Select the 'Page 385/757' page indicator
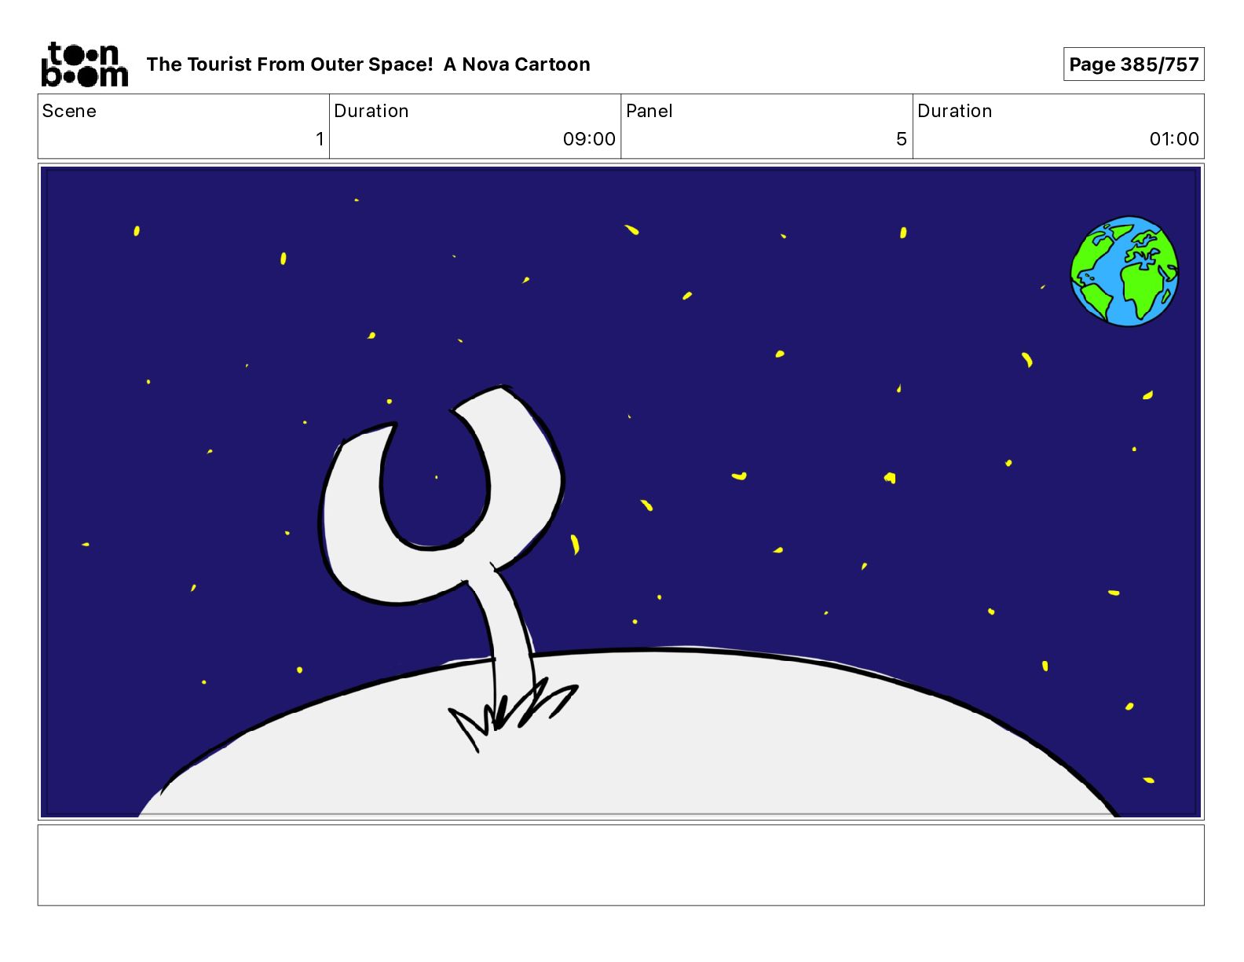1244x962 pixels. (x=1133, y=64)
